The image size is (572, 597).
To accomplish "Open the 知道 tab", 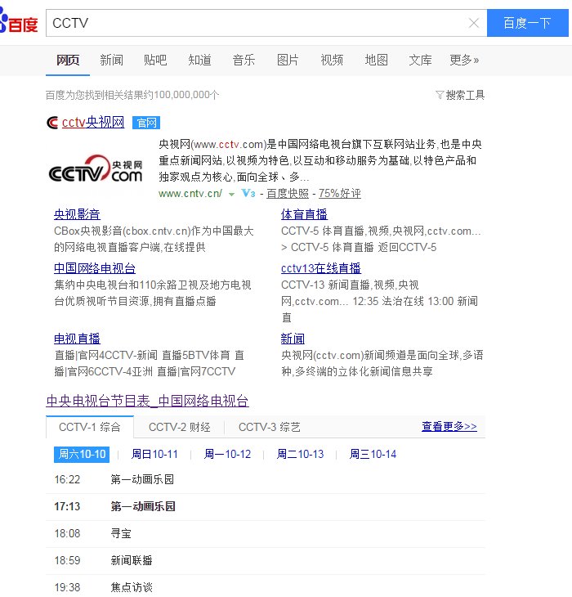I will click(199, 61).
